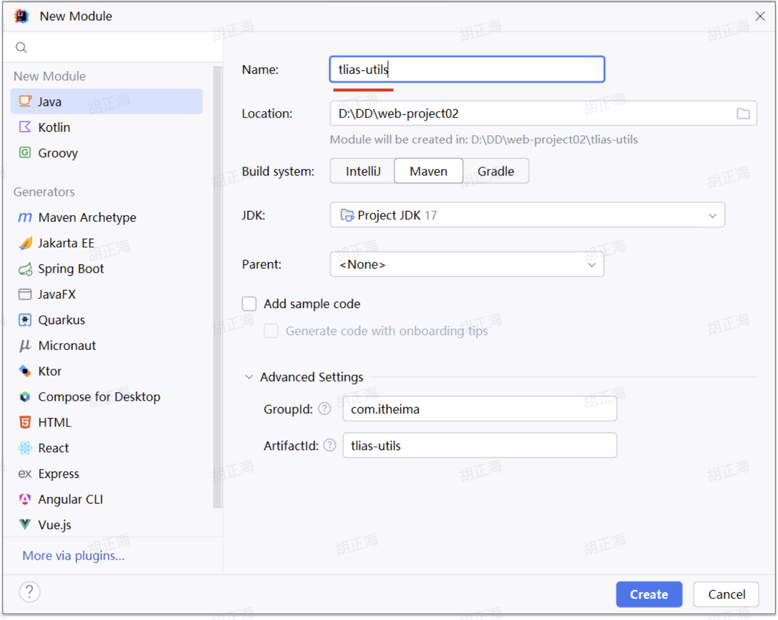Select the Spring Boot generator icon

(25, 269)
